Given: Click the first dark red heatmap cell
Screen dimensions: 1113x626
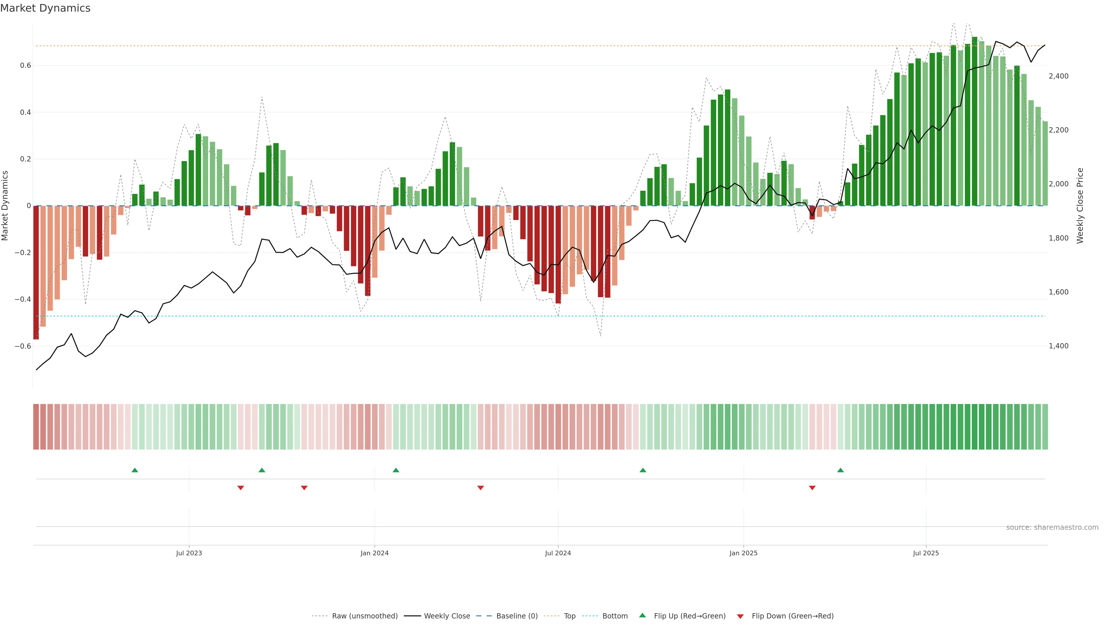Looking at the screenshot, I should [x=36, y=427].
